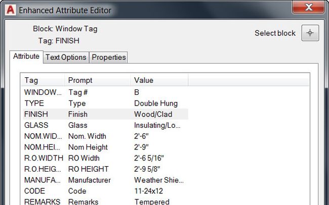Select the Manufacturer Weather Shield row
Viewport: 329px width, 205px height.
click(x=104, y=180)
